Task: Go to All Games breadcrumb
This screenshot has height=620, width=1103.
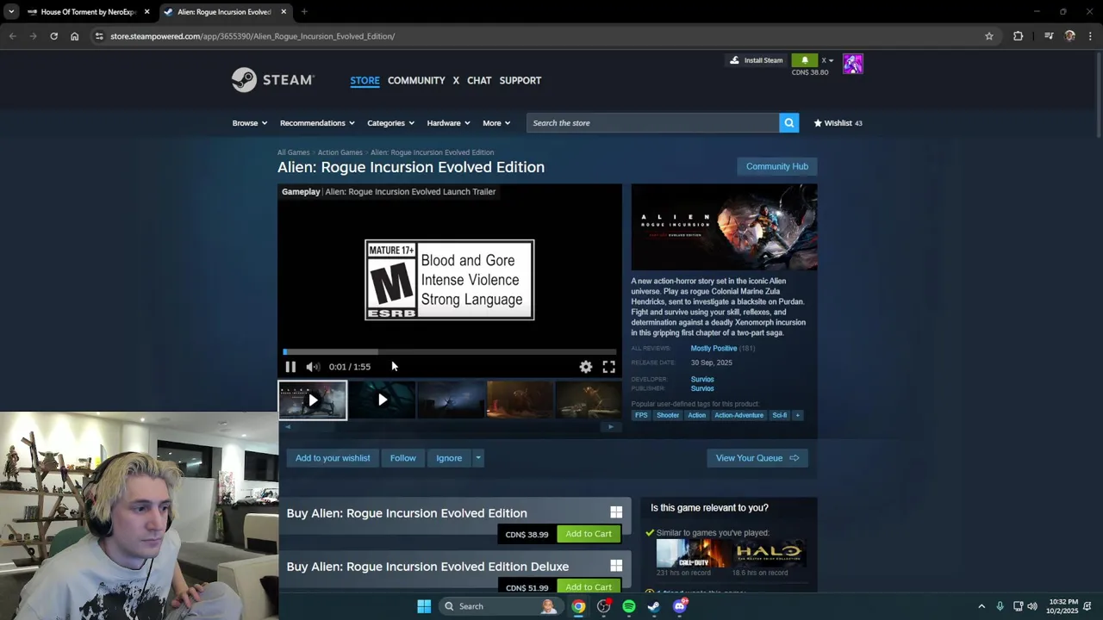Action: click(293, 152)
